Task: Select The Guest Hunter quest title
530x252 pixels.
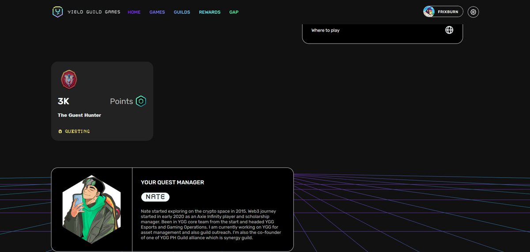Action: point(79,115)
